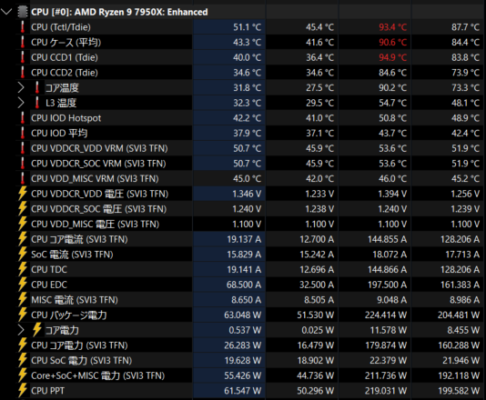This screenshot has width=486, height=400.
Task: Click thermometer icon of CPU IOD Hotspot
Action: [x=23, y=118]
